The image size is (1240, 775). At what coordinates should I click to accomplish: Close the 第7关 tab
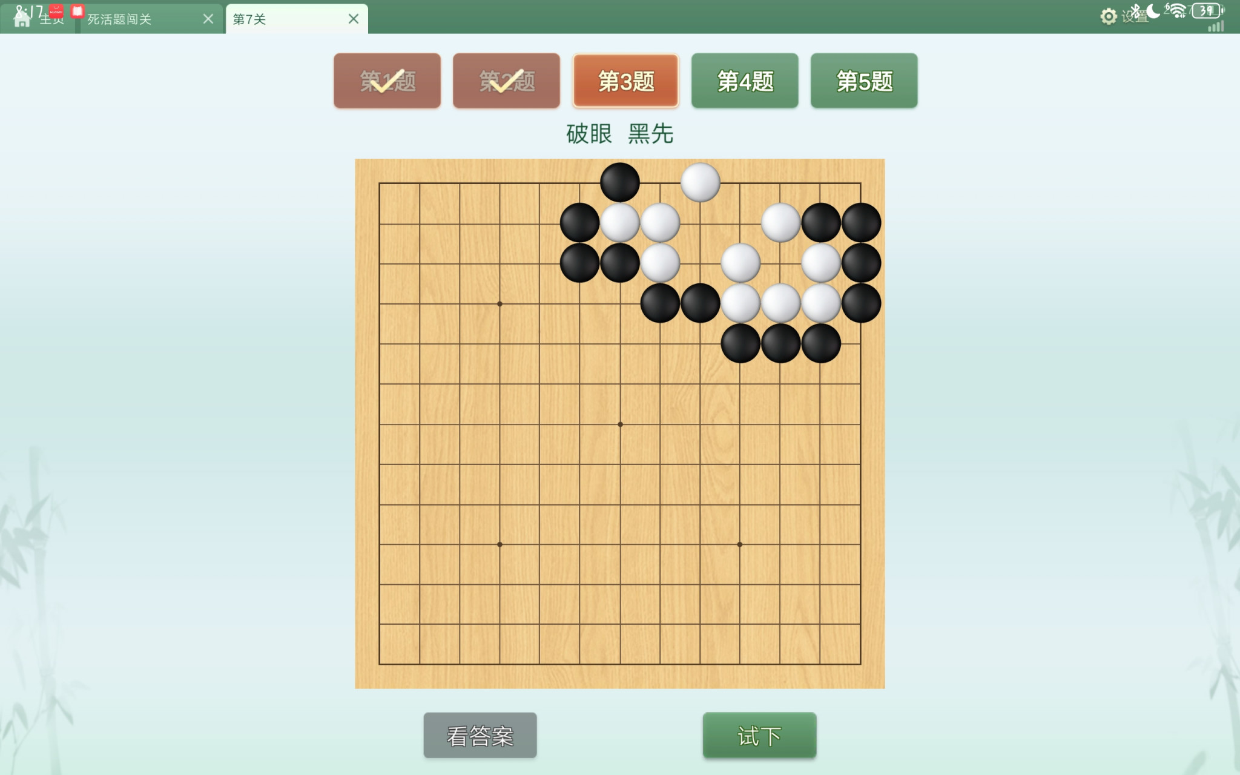point(354,19)
